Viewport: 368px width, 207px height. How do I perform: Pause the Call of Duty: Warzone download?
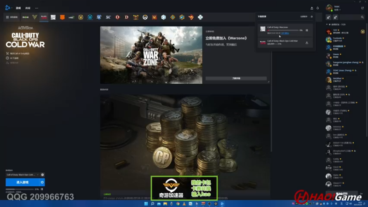click(x=307, y=30)
